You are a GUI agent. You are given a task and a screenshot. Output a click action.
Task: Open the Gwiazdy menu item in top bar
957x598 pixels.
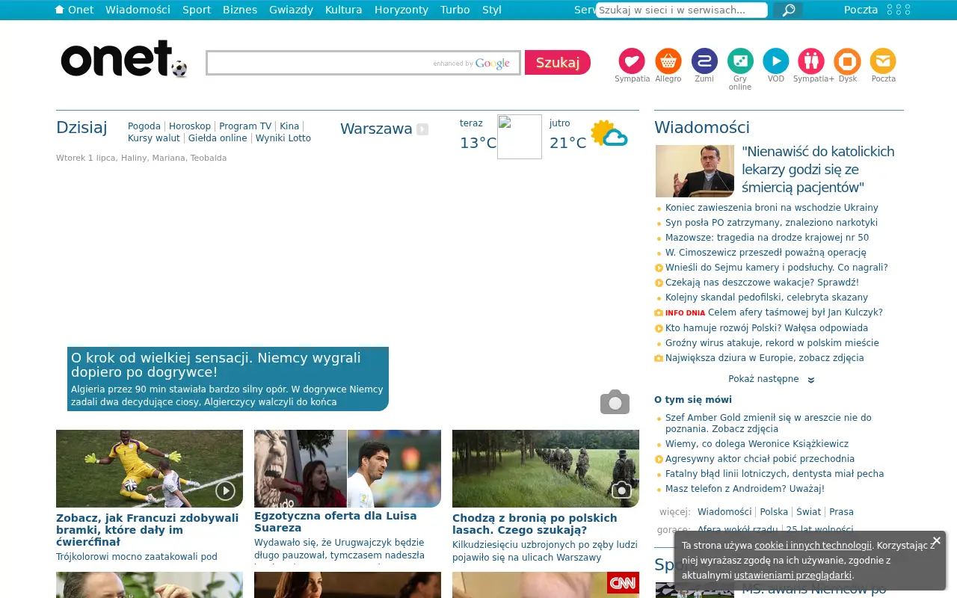click(291, 10)
